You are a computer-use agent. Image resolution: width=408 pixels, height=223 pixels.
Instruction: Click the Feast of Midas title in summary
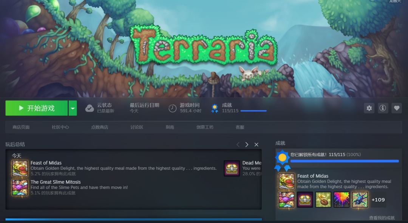(x=46, y=163)
